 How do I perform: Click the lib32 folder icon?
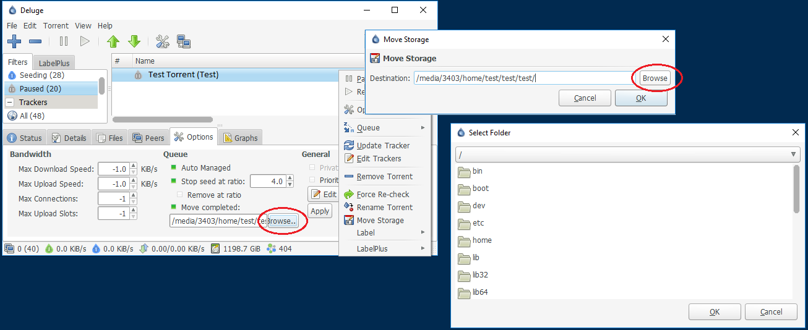pyautogui.click(x=464, y=276)
